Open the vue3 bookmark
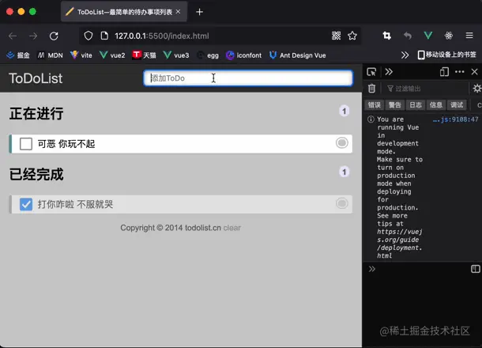This screenshot has height=348, width=482. pyautogui.click(x=176, y=55)
